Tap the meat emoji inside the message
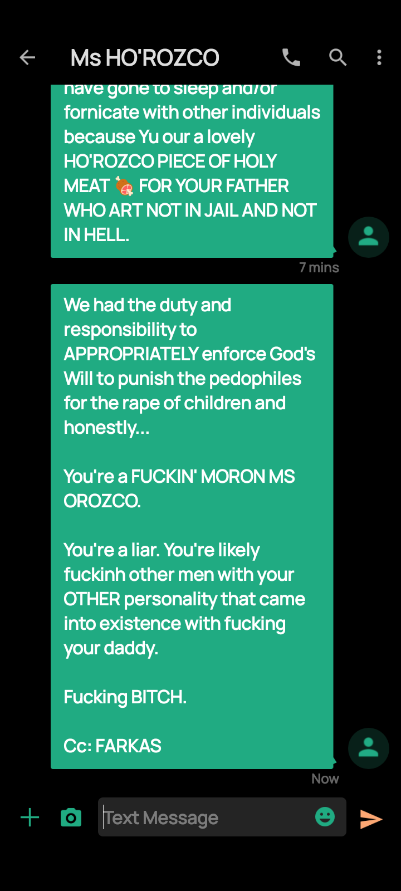Image resolution: width=401 pixels, height=891 pixels. click(x=125, y=186)
